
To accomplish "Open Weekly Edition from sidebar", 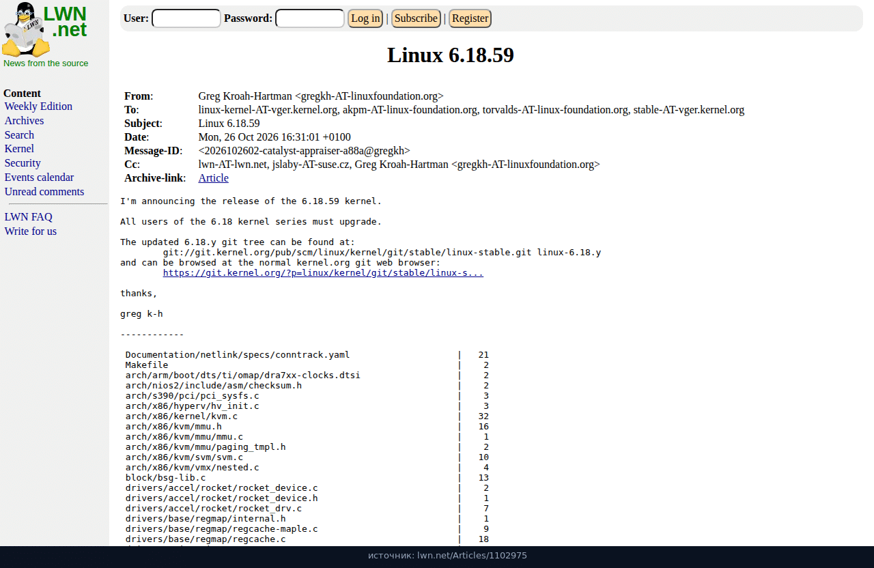I will point(38,106).
